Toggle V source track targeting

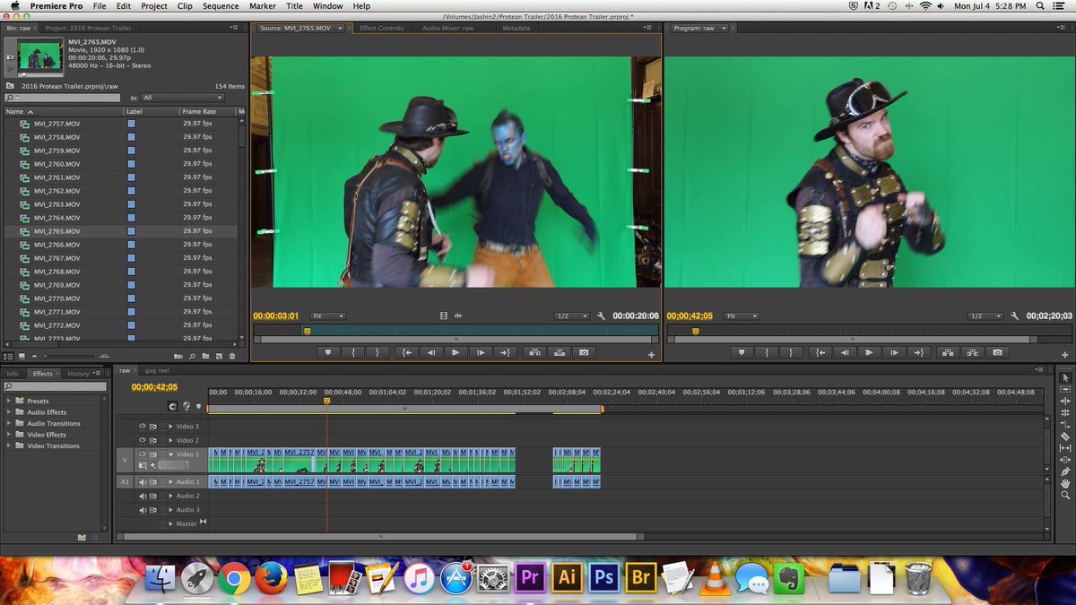click(x=125, y=460)
